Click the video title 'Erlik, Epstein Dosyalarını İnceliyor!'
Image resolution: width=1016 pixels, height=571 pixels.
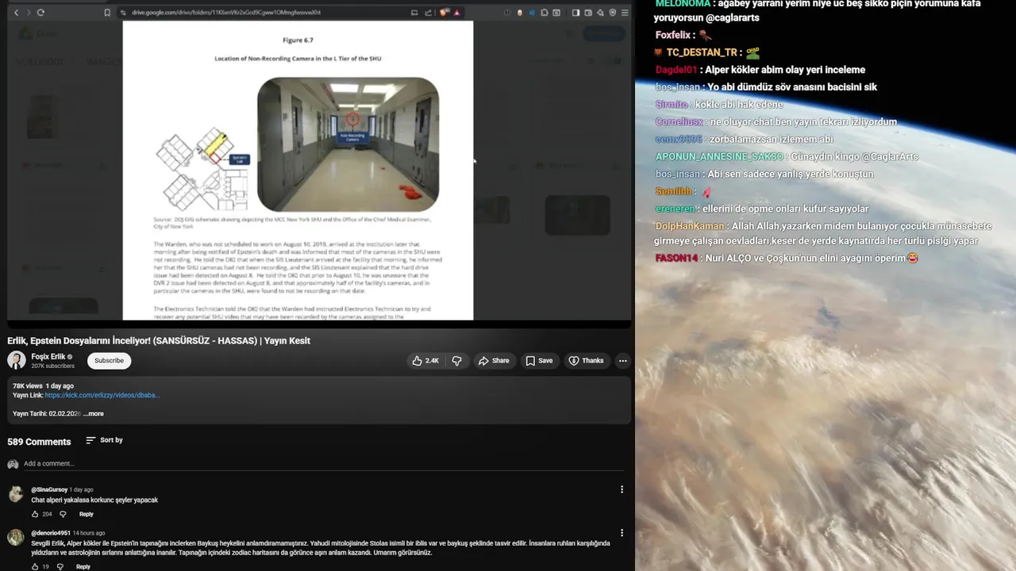[159, 341]
